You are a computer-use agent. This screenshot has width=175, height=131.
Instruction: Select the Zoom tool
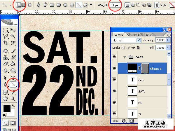pos(13,99)
